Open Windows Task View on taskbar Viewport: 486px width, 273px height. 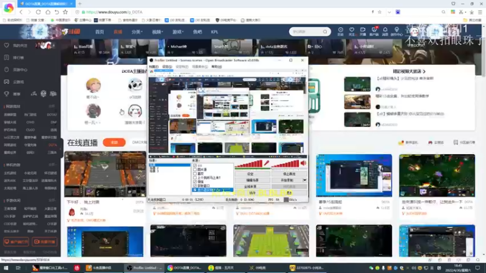coord(18,268)
